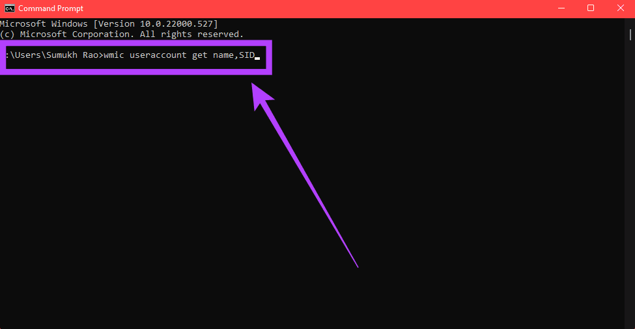The image size is (635, 329).
Task: Click the purple arrow annotation
Action: pyautogui.click(x=305, y=175)
